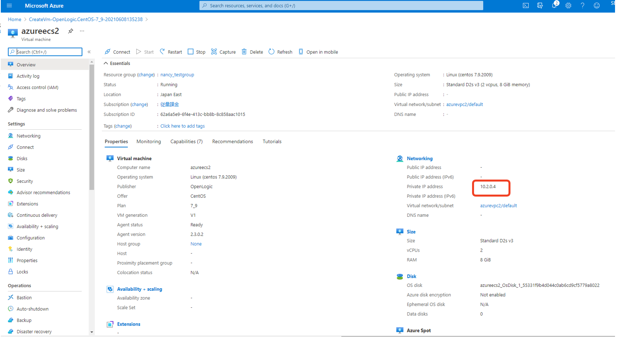
Task: Open the Size section heading link
Action: 411,232
